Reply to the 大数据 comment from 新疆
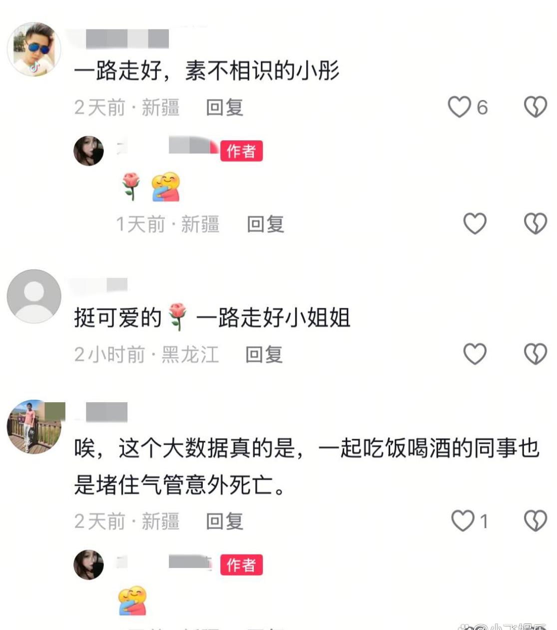This screenshot has width=557, height=630. 225,522
